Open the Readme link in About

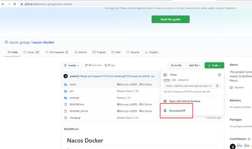pyautogui.click(x=239, y=88)
